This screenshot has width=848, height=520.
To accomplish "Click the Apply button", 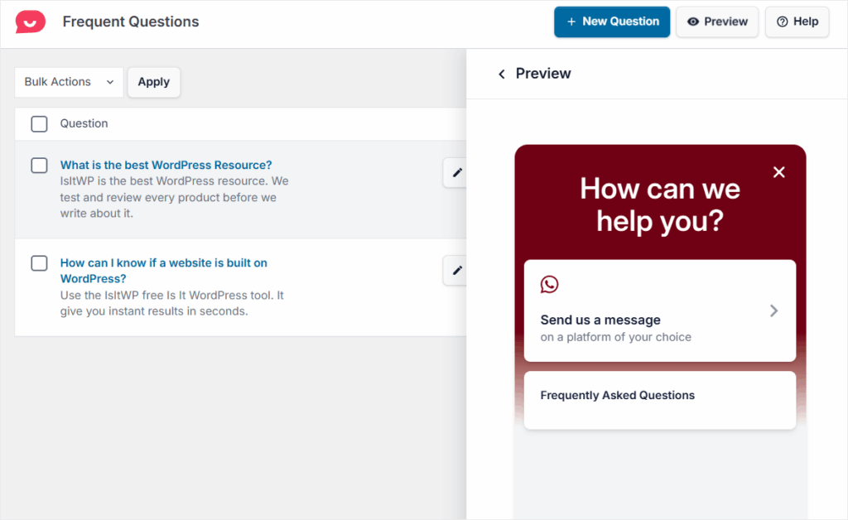I will point(153,82).
